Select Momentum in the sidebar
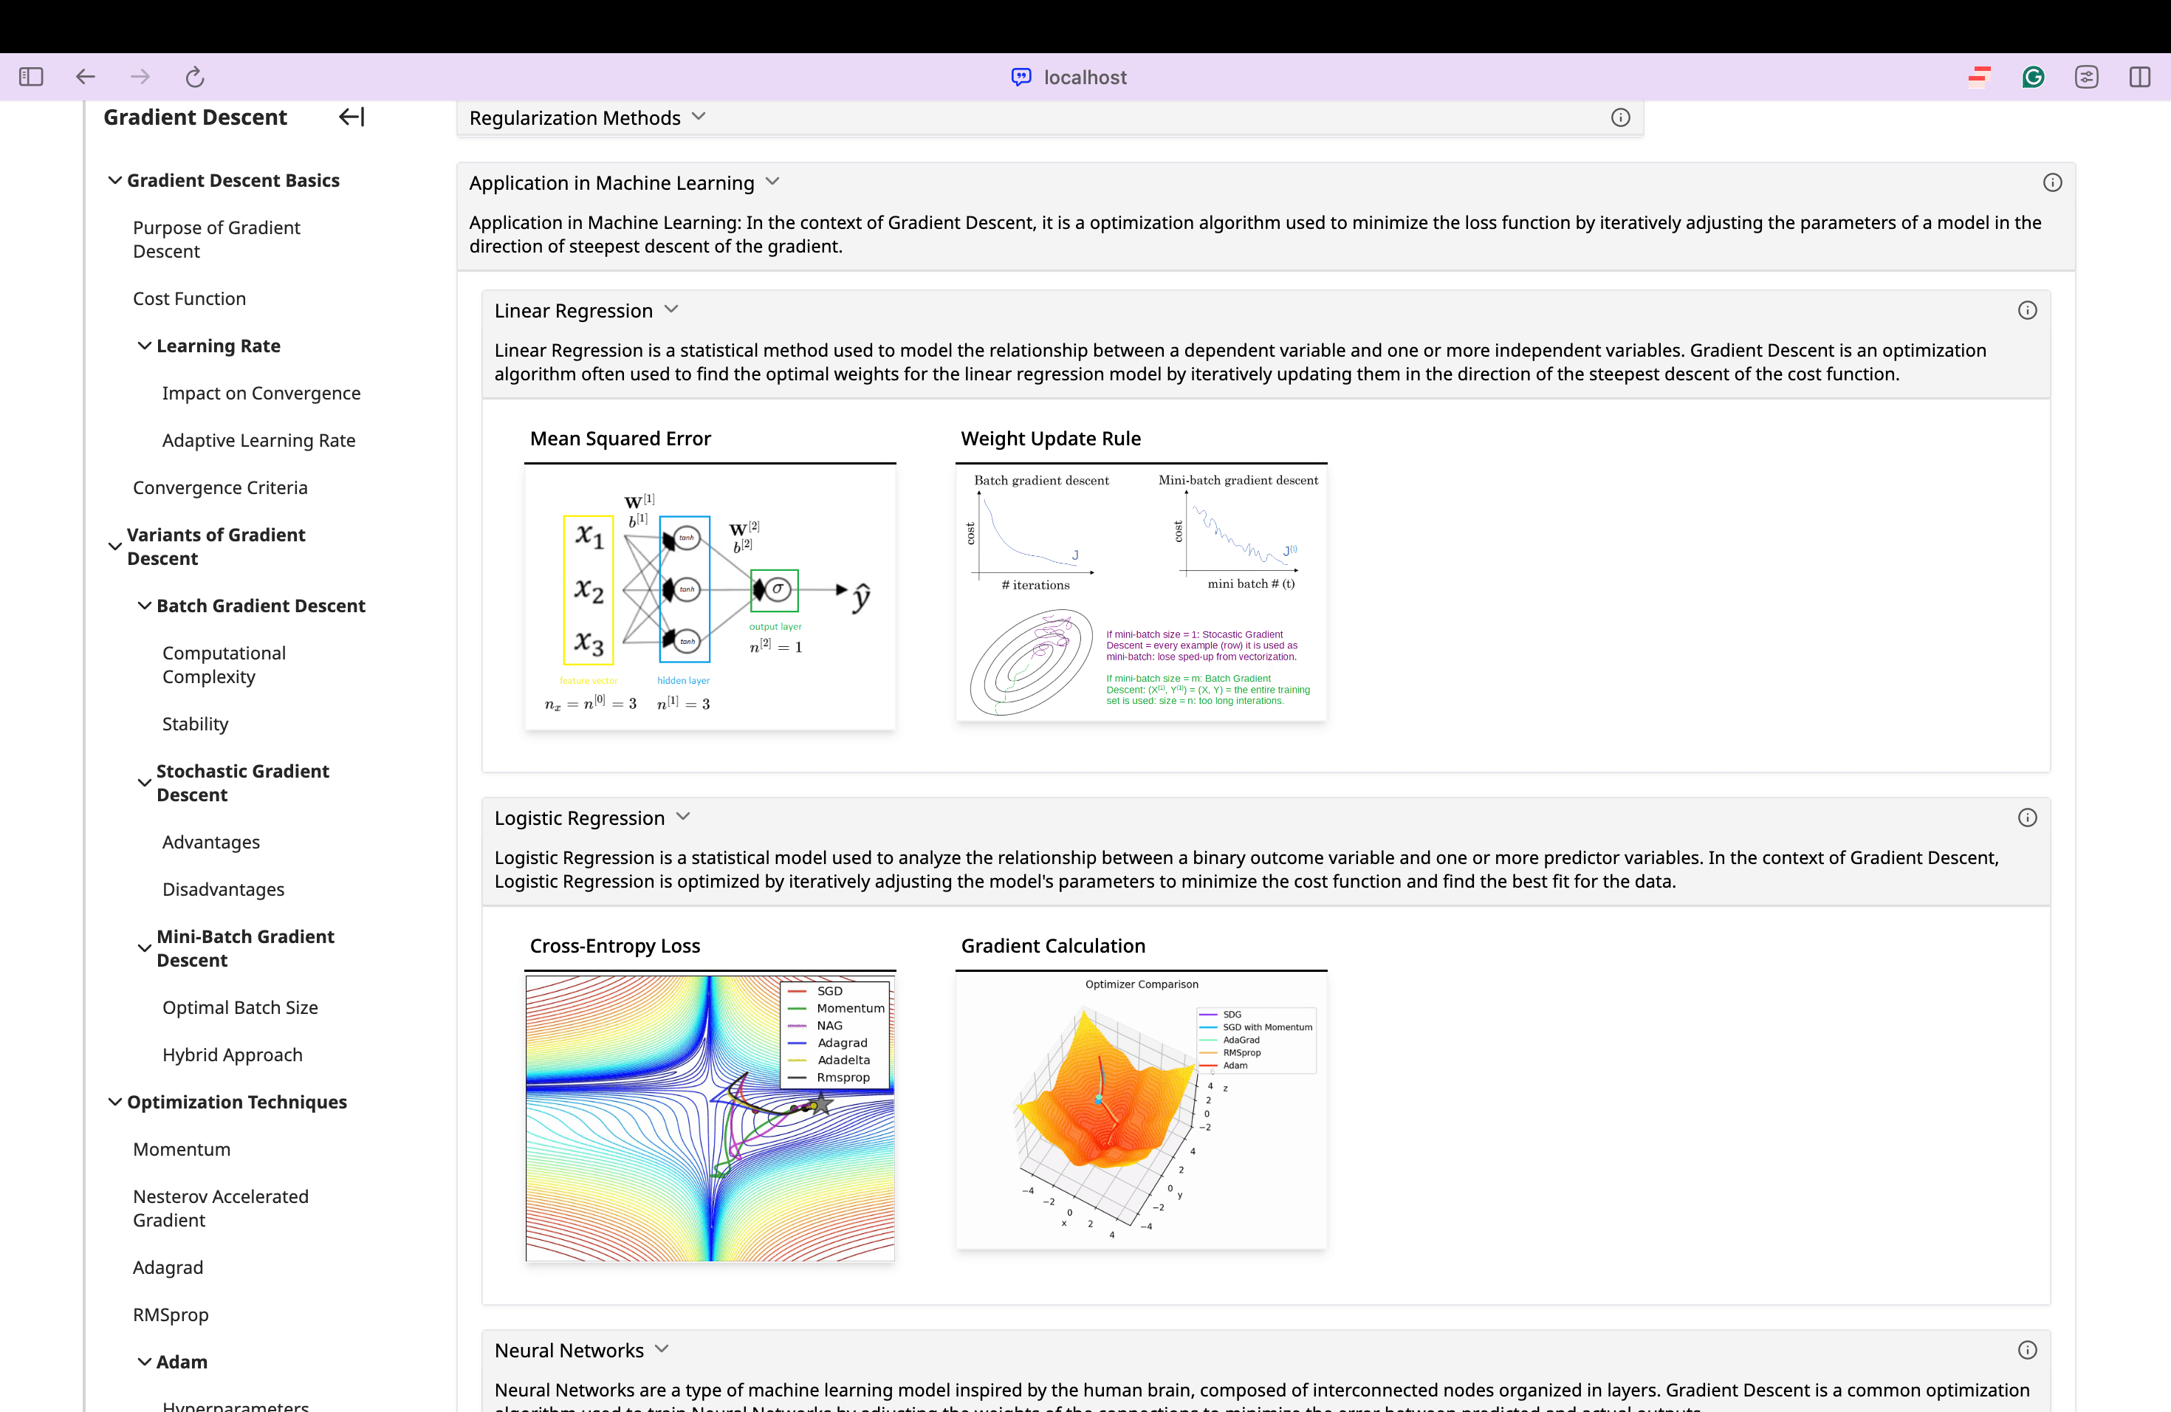Screen dimensions: 2171x1412 (x=182, y=1149)
